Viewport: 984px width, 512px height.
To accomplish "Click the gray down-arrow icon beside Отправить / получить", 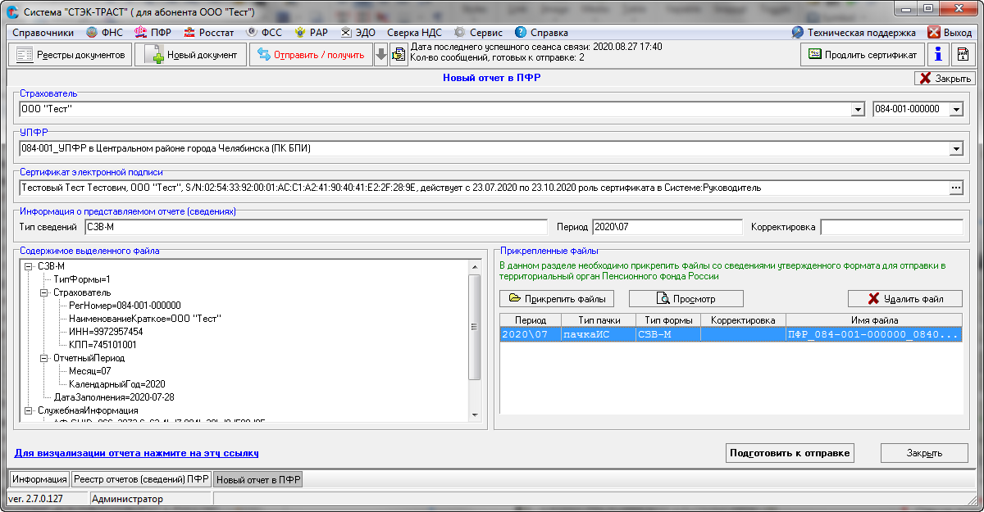I will pyautogui.click(x=381, y=55).
